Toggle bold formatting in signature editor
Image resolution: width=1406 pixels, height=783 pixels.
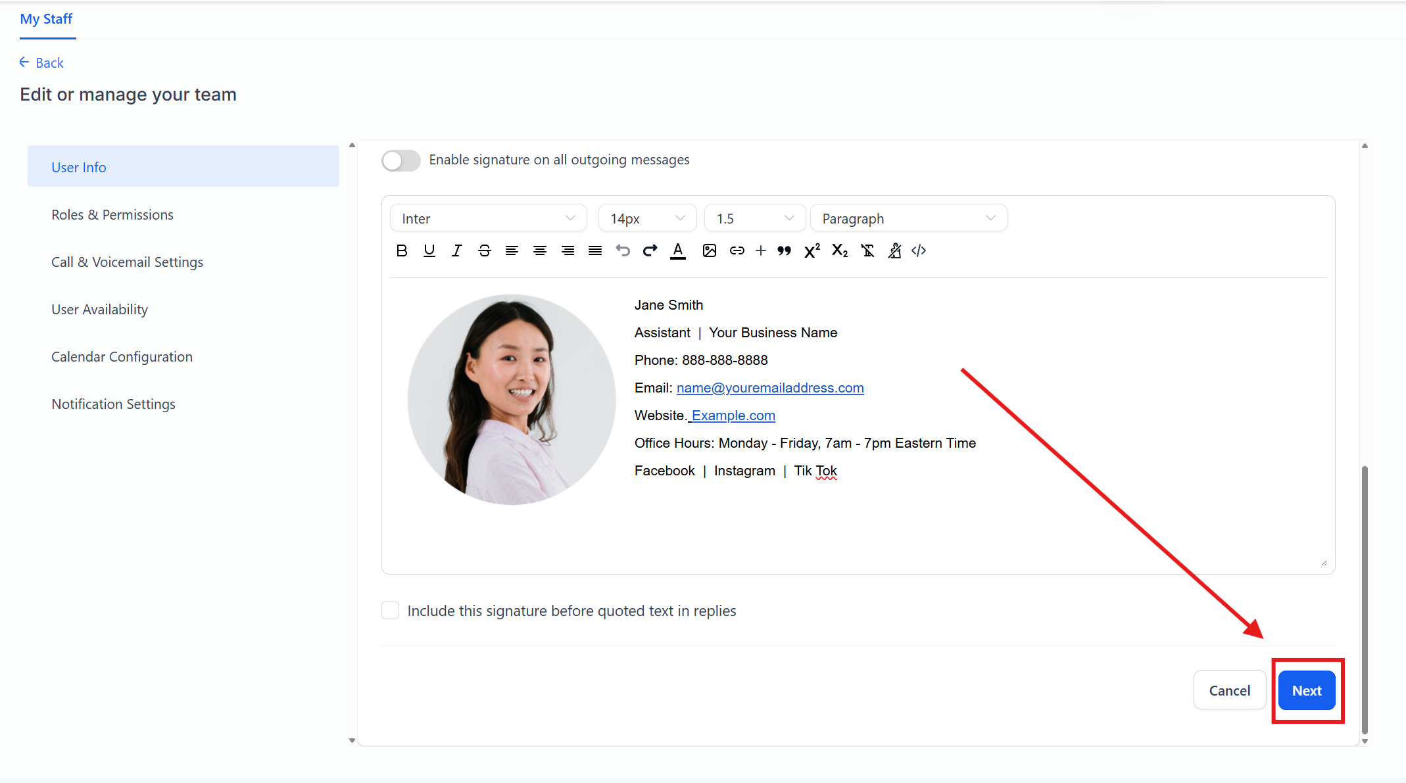pos(402,250)
